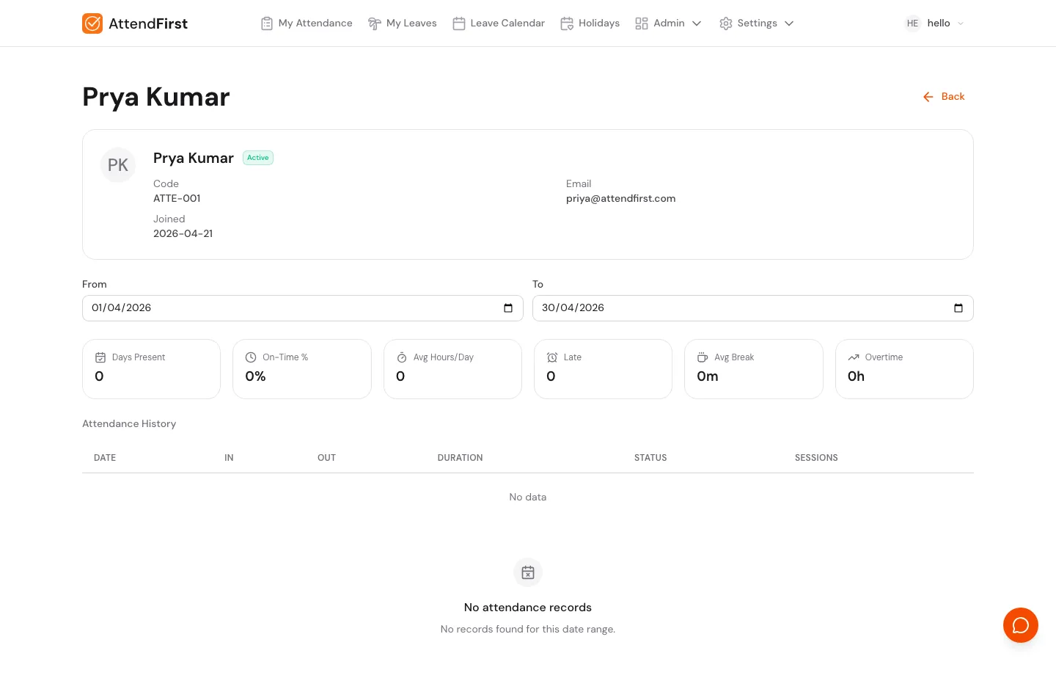Select the My Attendance clipboard icon
Image resolution: width=1056 pixels, height=678 pixels.
click(267, 23)
